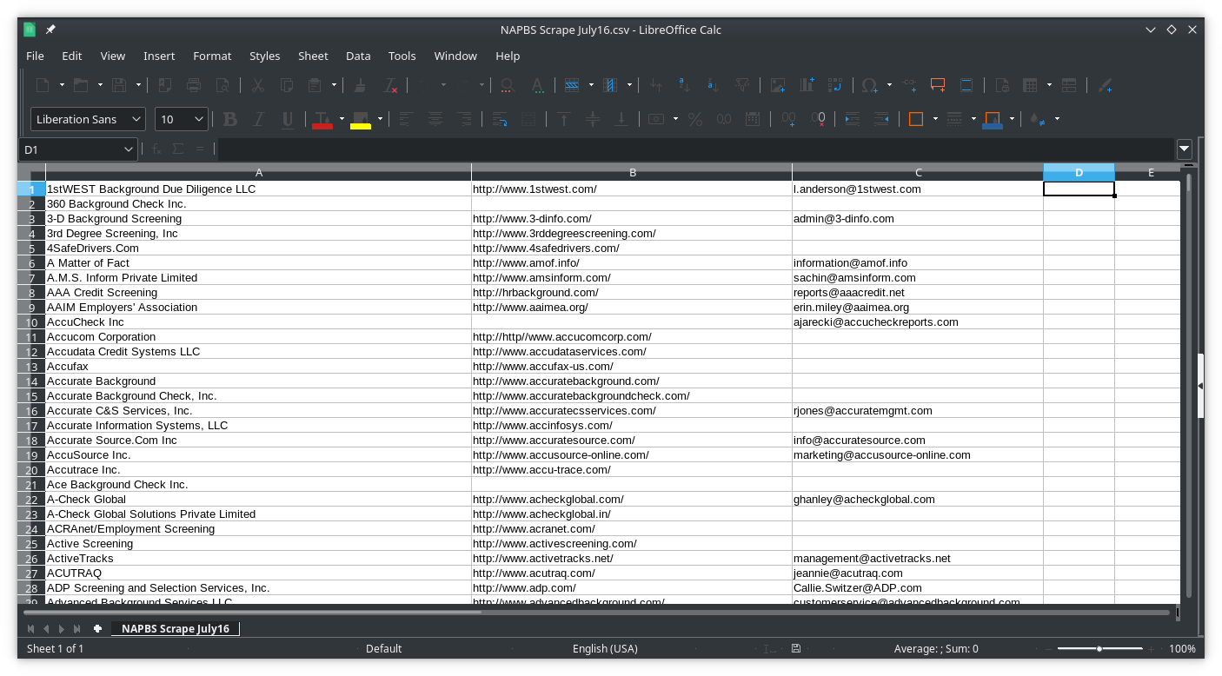Open the Insert menu
The height and width of the screenshot is (676, 1222).
(x=159, y=56)
